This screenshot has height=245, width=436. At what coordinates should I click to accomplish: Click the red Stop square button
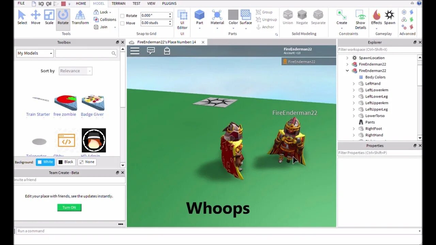(64, 4)
